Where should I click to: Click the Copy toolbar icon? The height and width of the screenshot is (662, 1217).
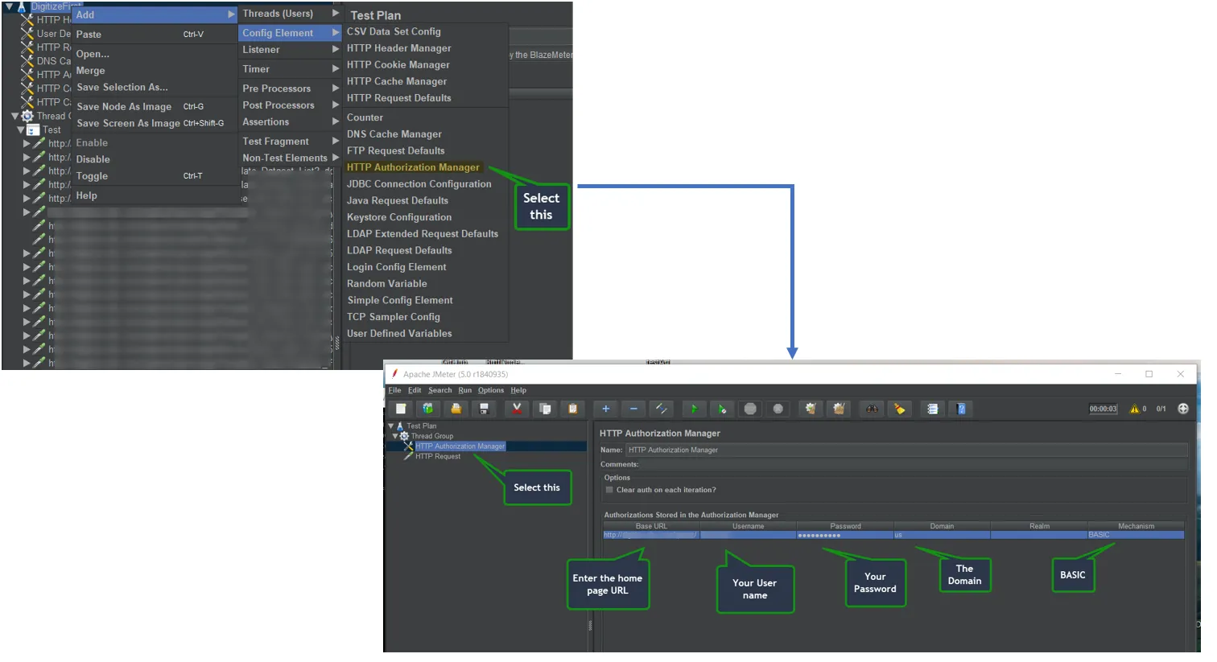(545, 409)
